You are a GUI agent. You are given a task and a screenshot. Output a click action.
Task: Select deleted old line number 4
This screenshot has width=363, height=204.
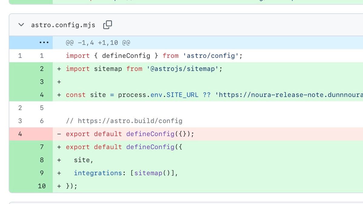(20, 134)
